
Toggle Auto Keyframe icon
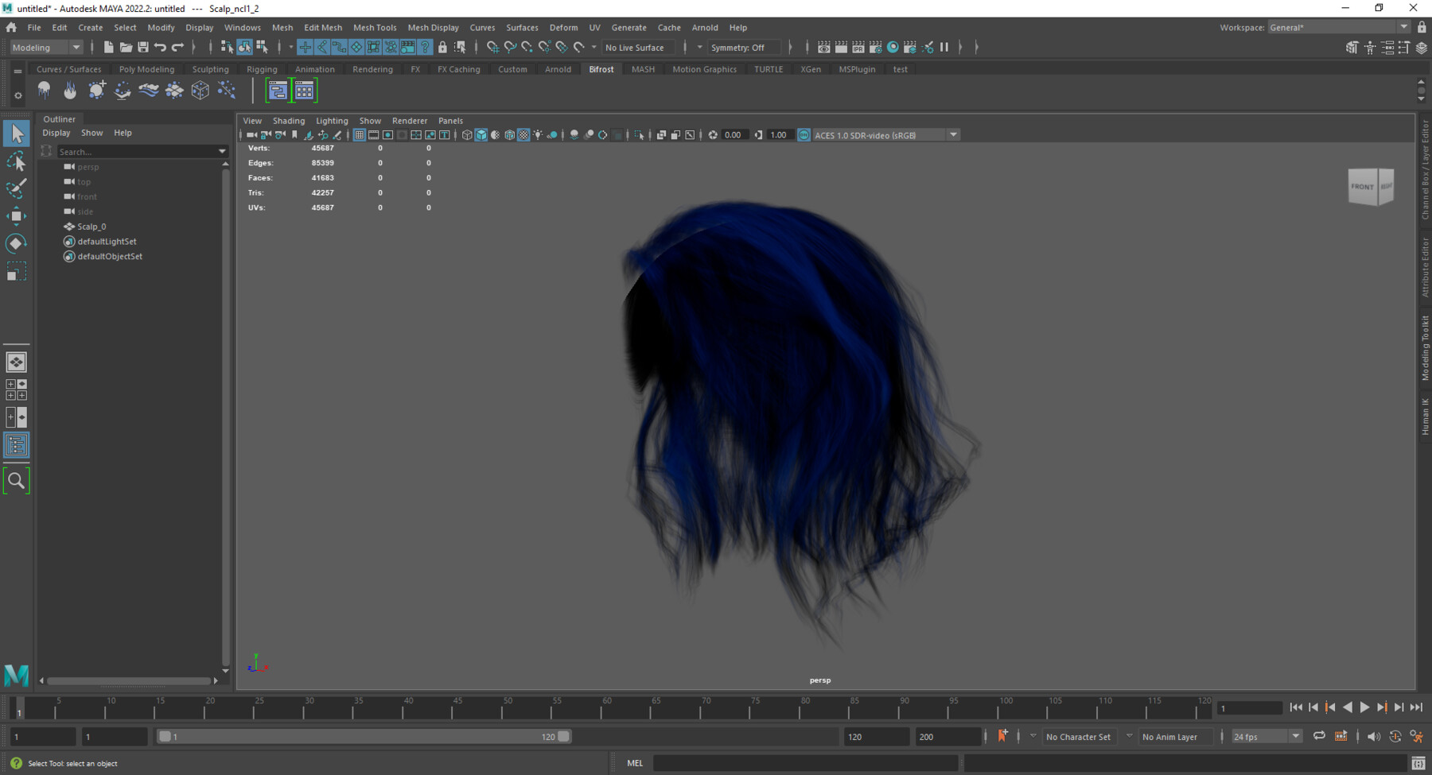tap(1395, 736)
